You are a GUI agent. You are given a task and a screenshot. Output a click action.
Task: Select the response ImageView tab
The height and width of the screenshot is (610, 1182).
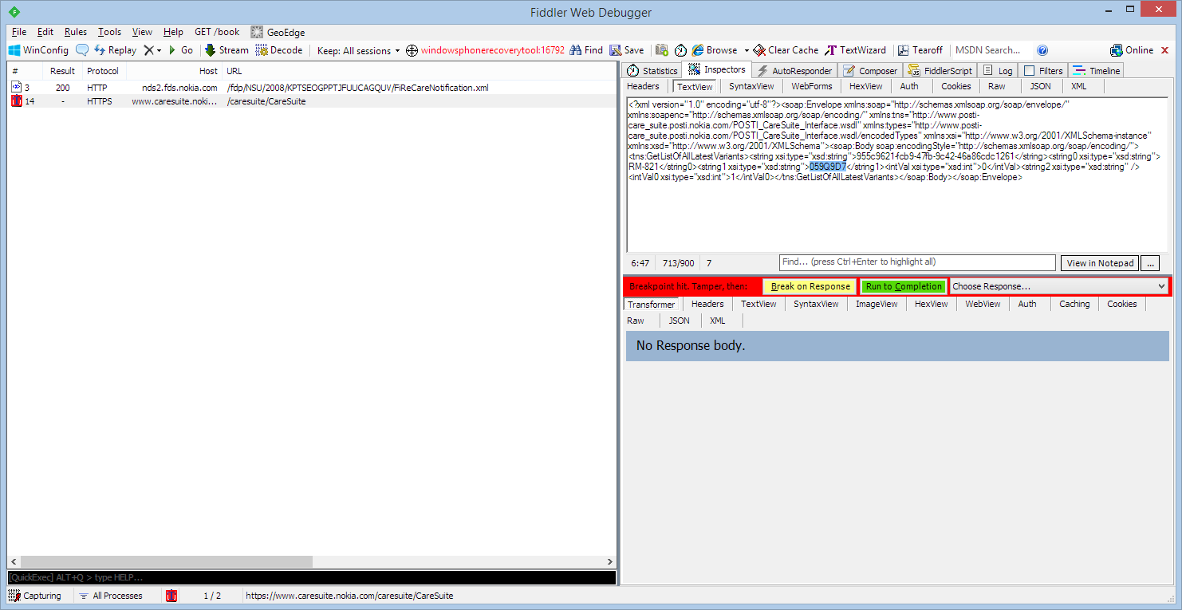[877, 304]
